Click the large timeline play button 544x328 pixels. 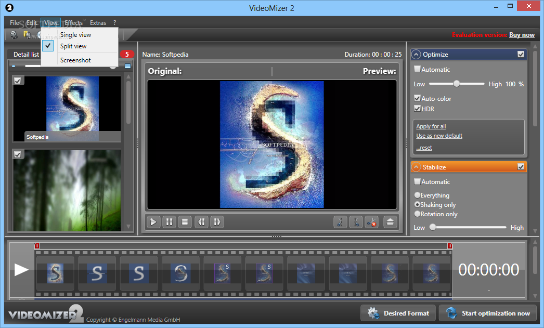[21, 270]
